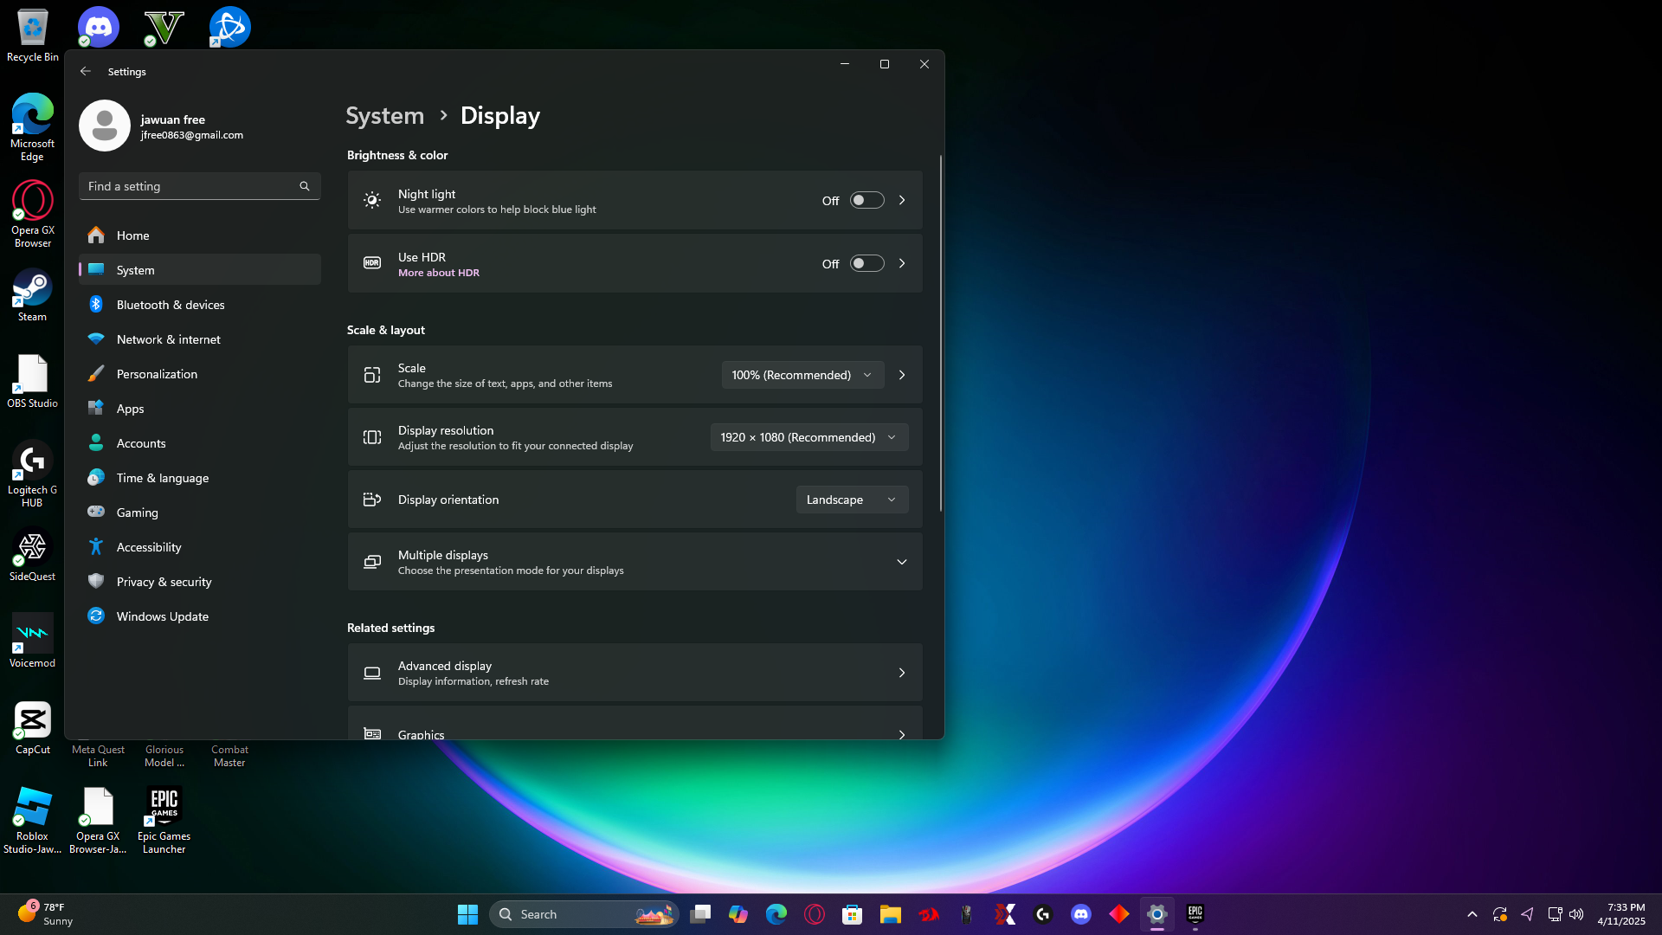Open the Display resolution dropdown
The height and width of the screenshot is (935, 1662).
(x=809, y=437)
